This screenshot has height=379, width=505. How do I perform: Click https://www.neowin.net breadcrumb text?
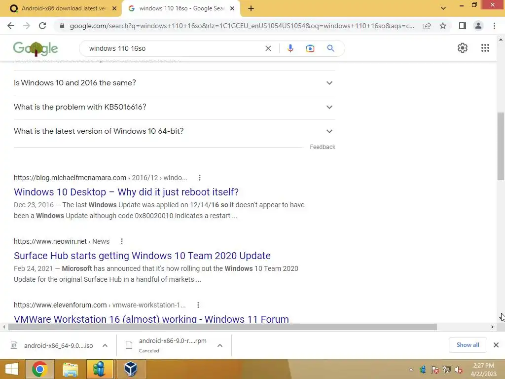point(50,241)
